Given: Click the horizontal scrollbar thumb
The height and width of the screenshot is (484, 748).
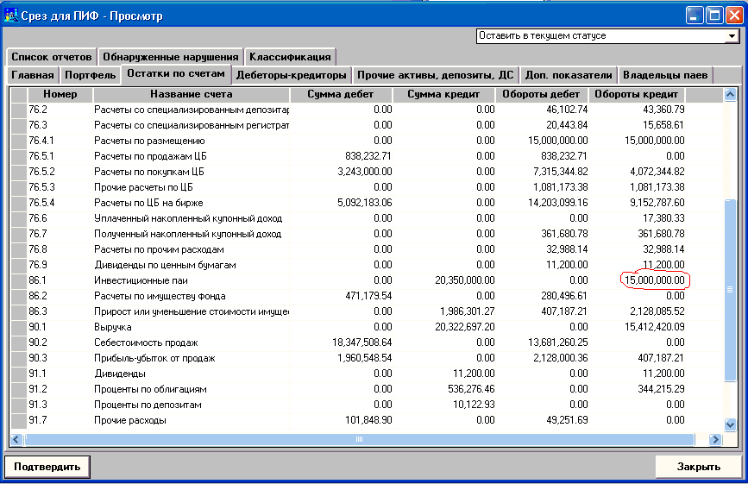Looking at the screenshot, I should tap(359, 439).
